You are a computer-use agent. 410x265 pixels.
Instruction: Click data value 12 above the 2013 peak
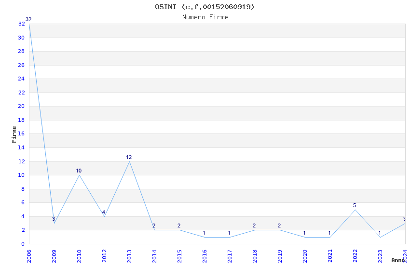coord(129,157)
